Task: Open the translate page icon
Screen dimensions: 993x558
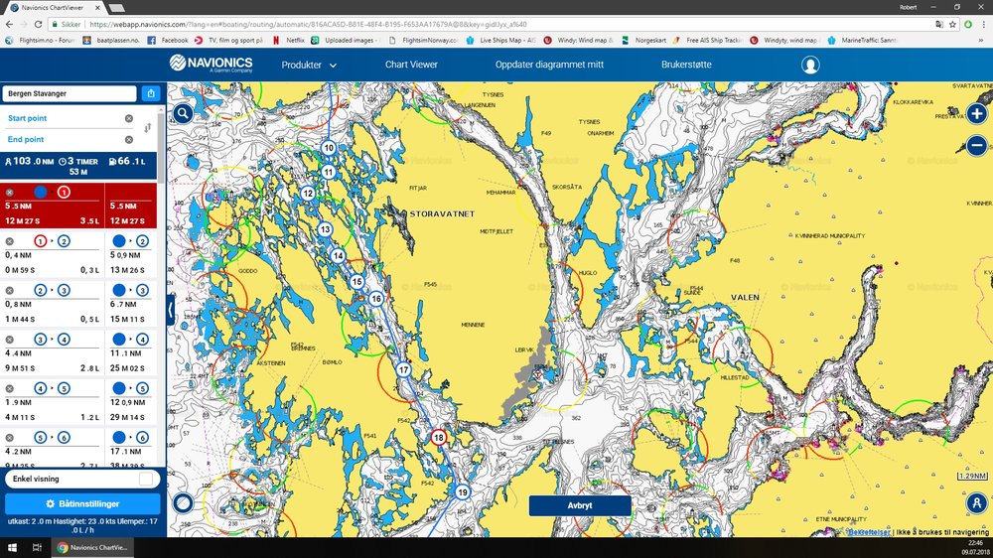Action: [939, 24]
